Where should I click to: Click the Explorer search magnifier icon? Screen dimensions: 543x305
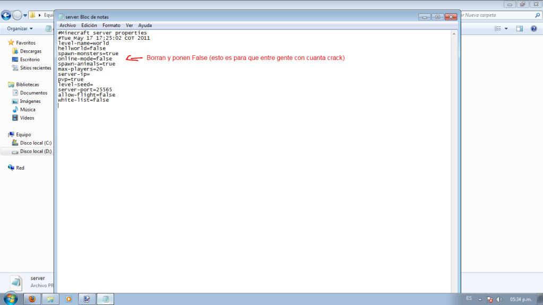[x=538, y=15]
